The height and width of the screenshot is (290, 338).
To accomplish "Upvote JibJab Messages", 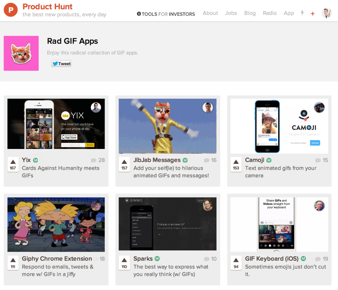I will 124,164.
